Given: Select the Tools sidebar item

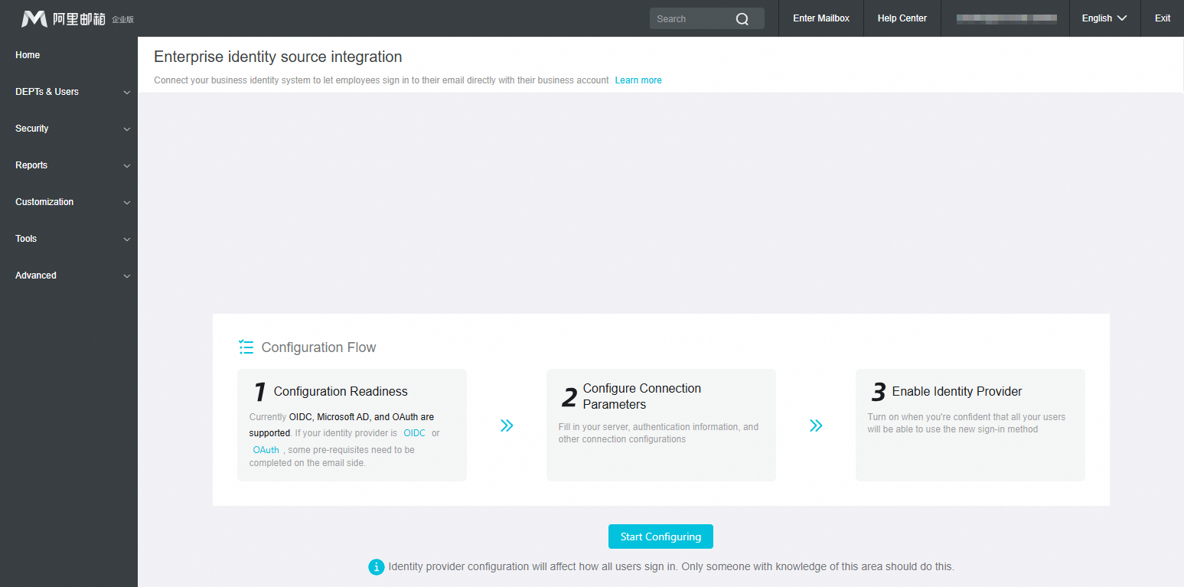Looking at the screenshot, I should click(x=26, y=239).
